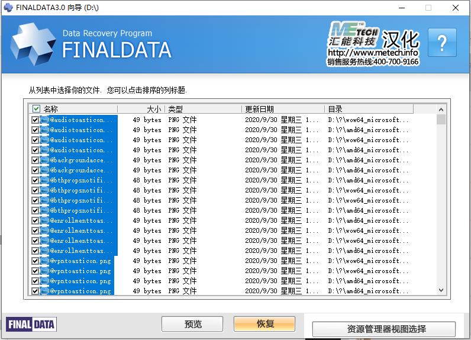The width and height of the screenshot is (471, 340).
Task: Click the FINAL DATA logo at bottom left
Action: coord(31,325)
